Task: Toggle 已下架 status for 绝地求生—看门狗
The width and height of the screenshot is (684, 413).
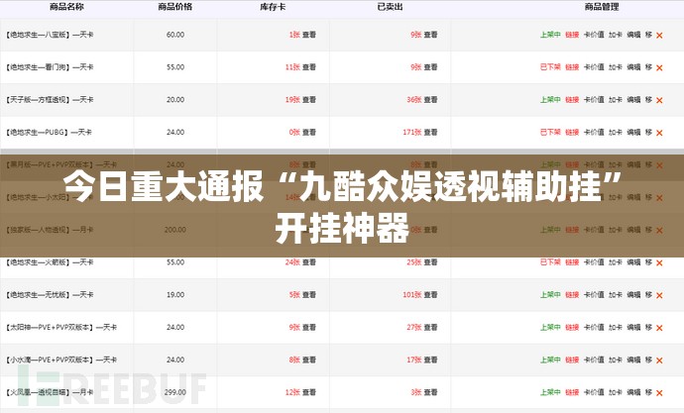Action: (x=550, y=67)
